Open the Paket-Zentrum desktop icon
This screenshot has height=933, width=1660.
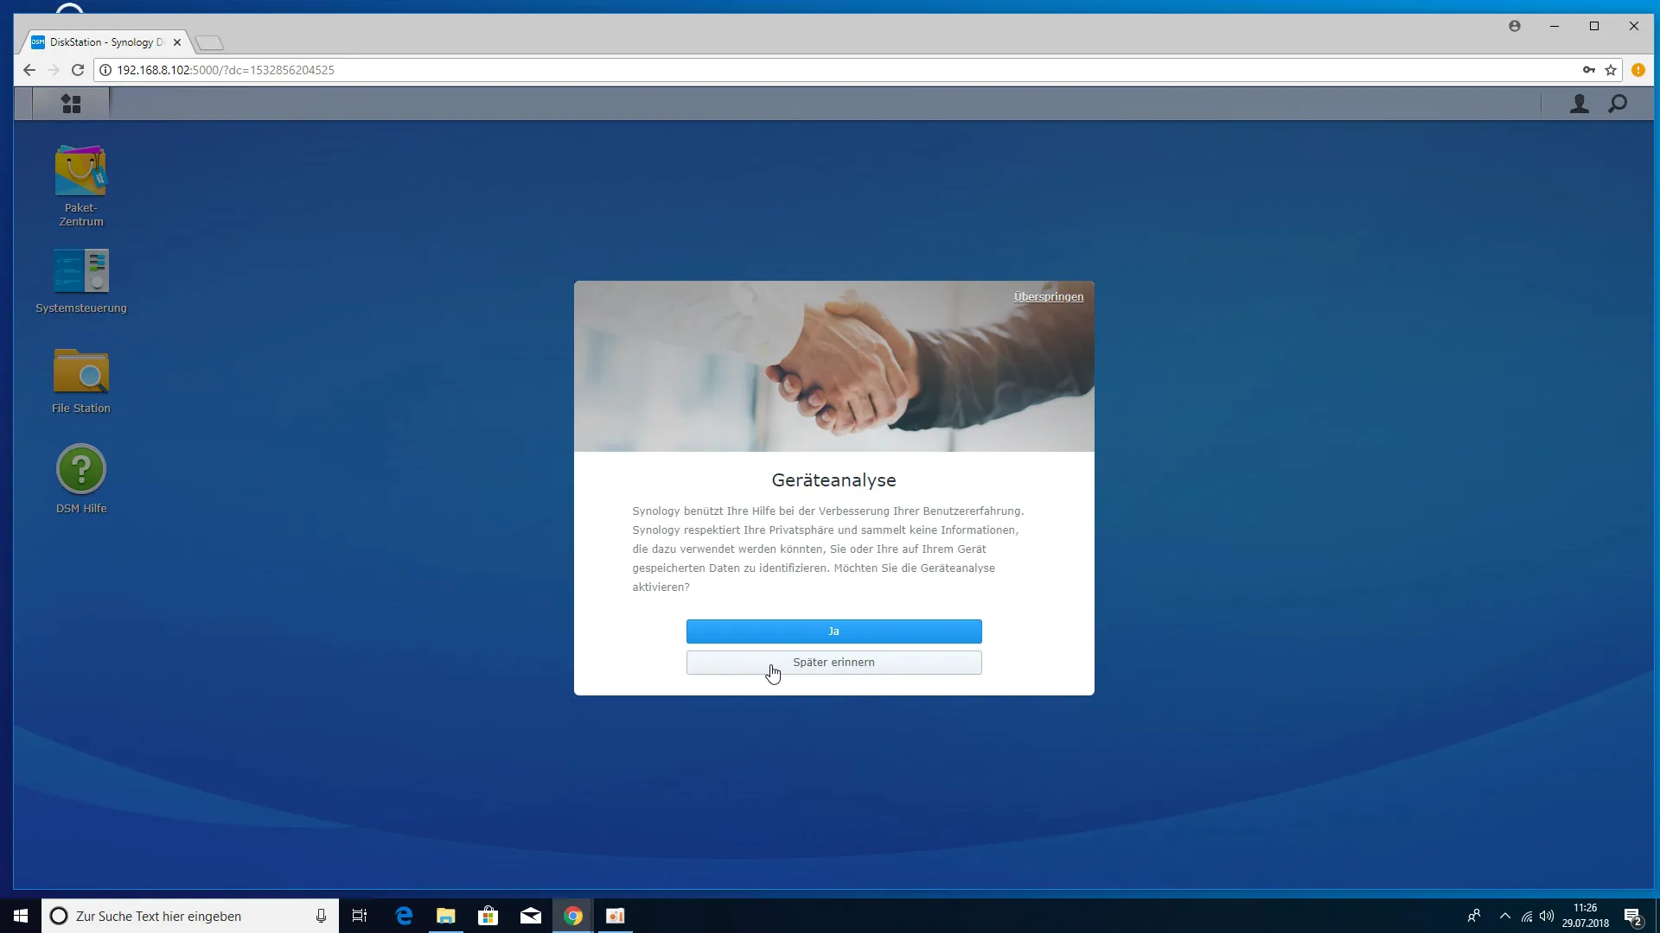pos(81,186)
